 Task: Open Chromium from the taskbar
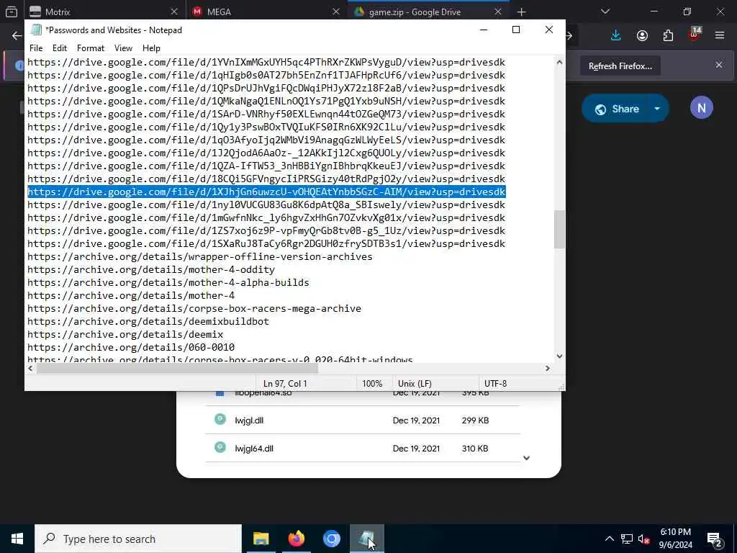click(331, 539)
